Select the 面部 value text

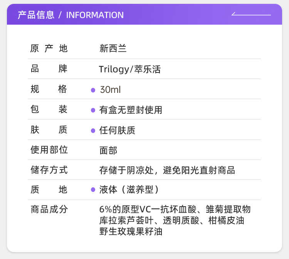coord(108,150)
